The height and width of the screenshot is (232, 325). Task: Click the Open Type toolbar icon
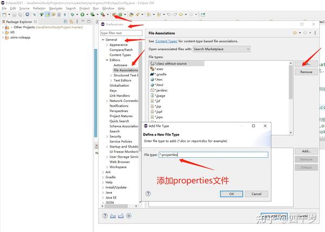pos(131,15)
